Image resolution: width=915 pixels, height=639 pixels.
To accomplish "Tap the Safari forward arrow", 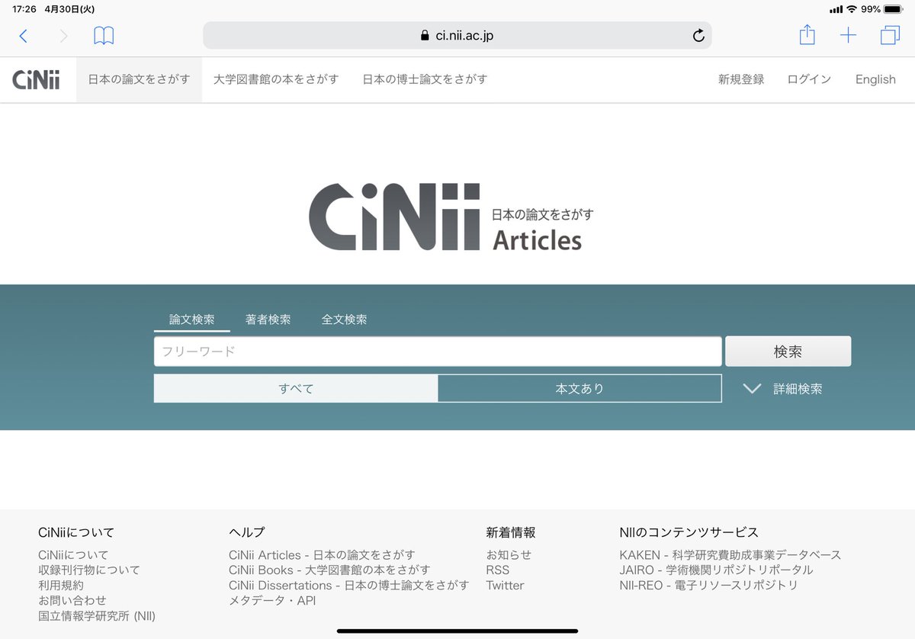I will click(64, 36).
